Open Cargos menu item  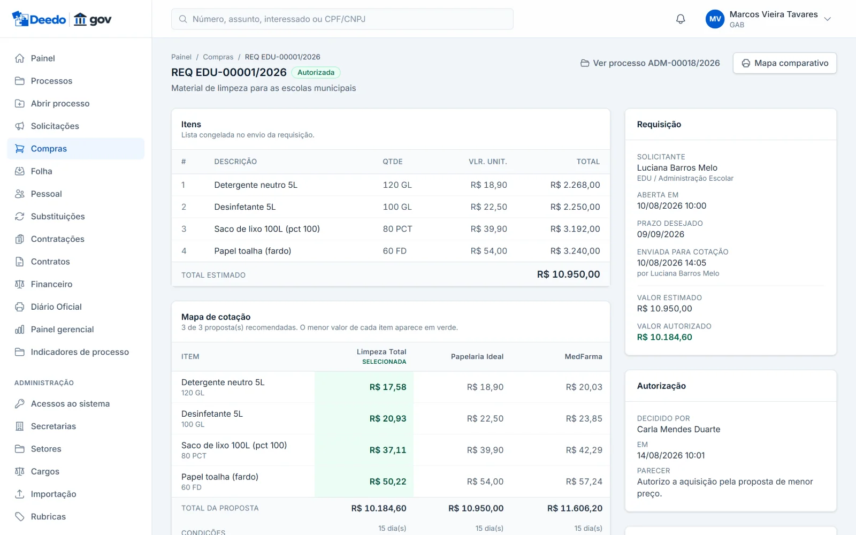(76, 471)
